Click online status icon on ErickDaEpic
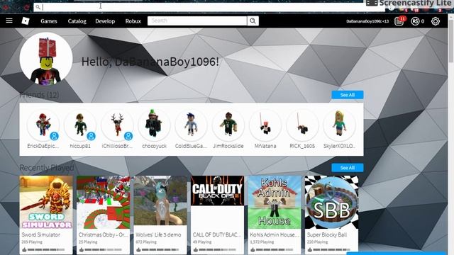The image size is (454, 255). 54,136
